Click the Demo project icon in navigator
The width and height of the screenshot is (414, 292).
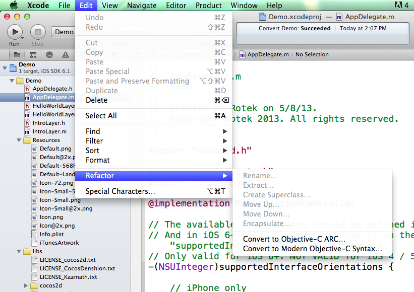[x=13, y=68]
